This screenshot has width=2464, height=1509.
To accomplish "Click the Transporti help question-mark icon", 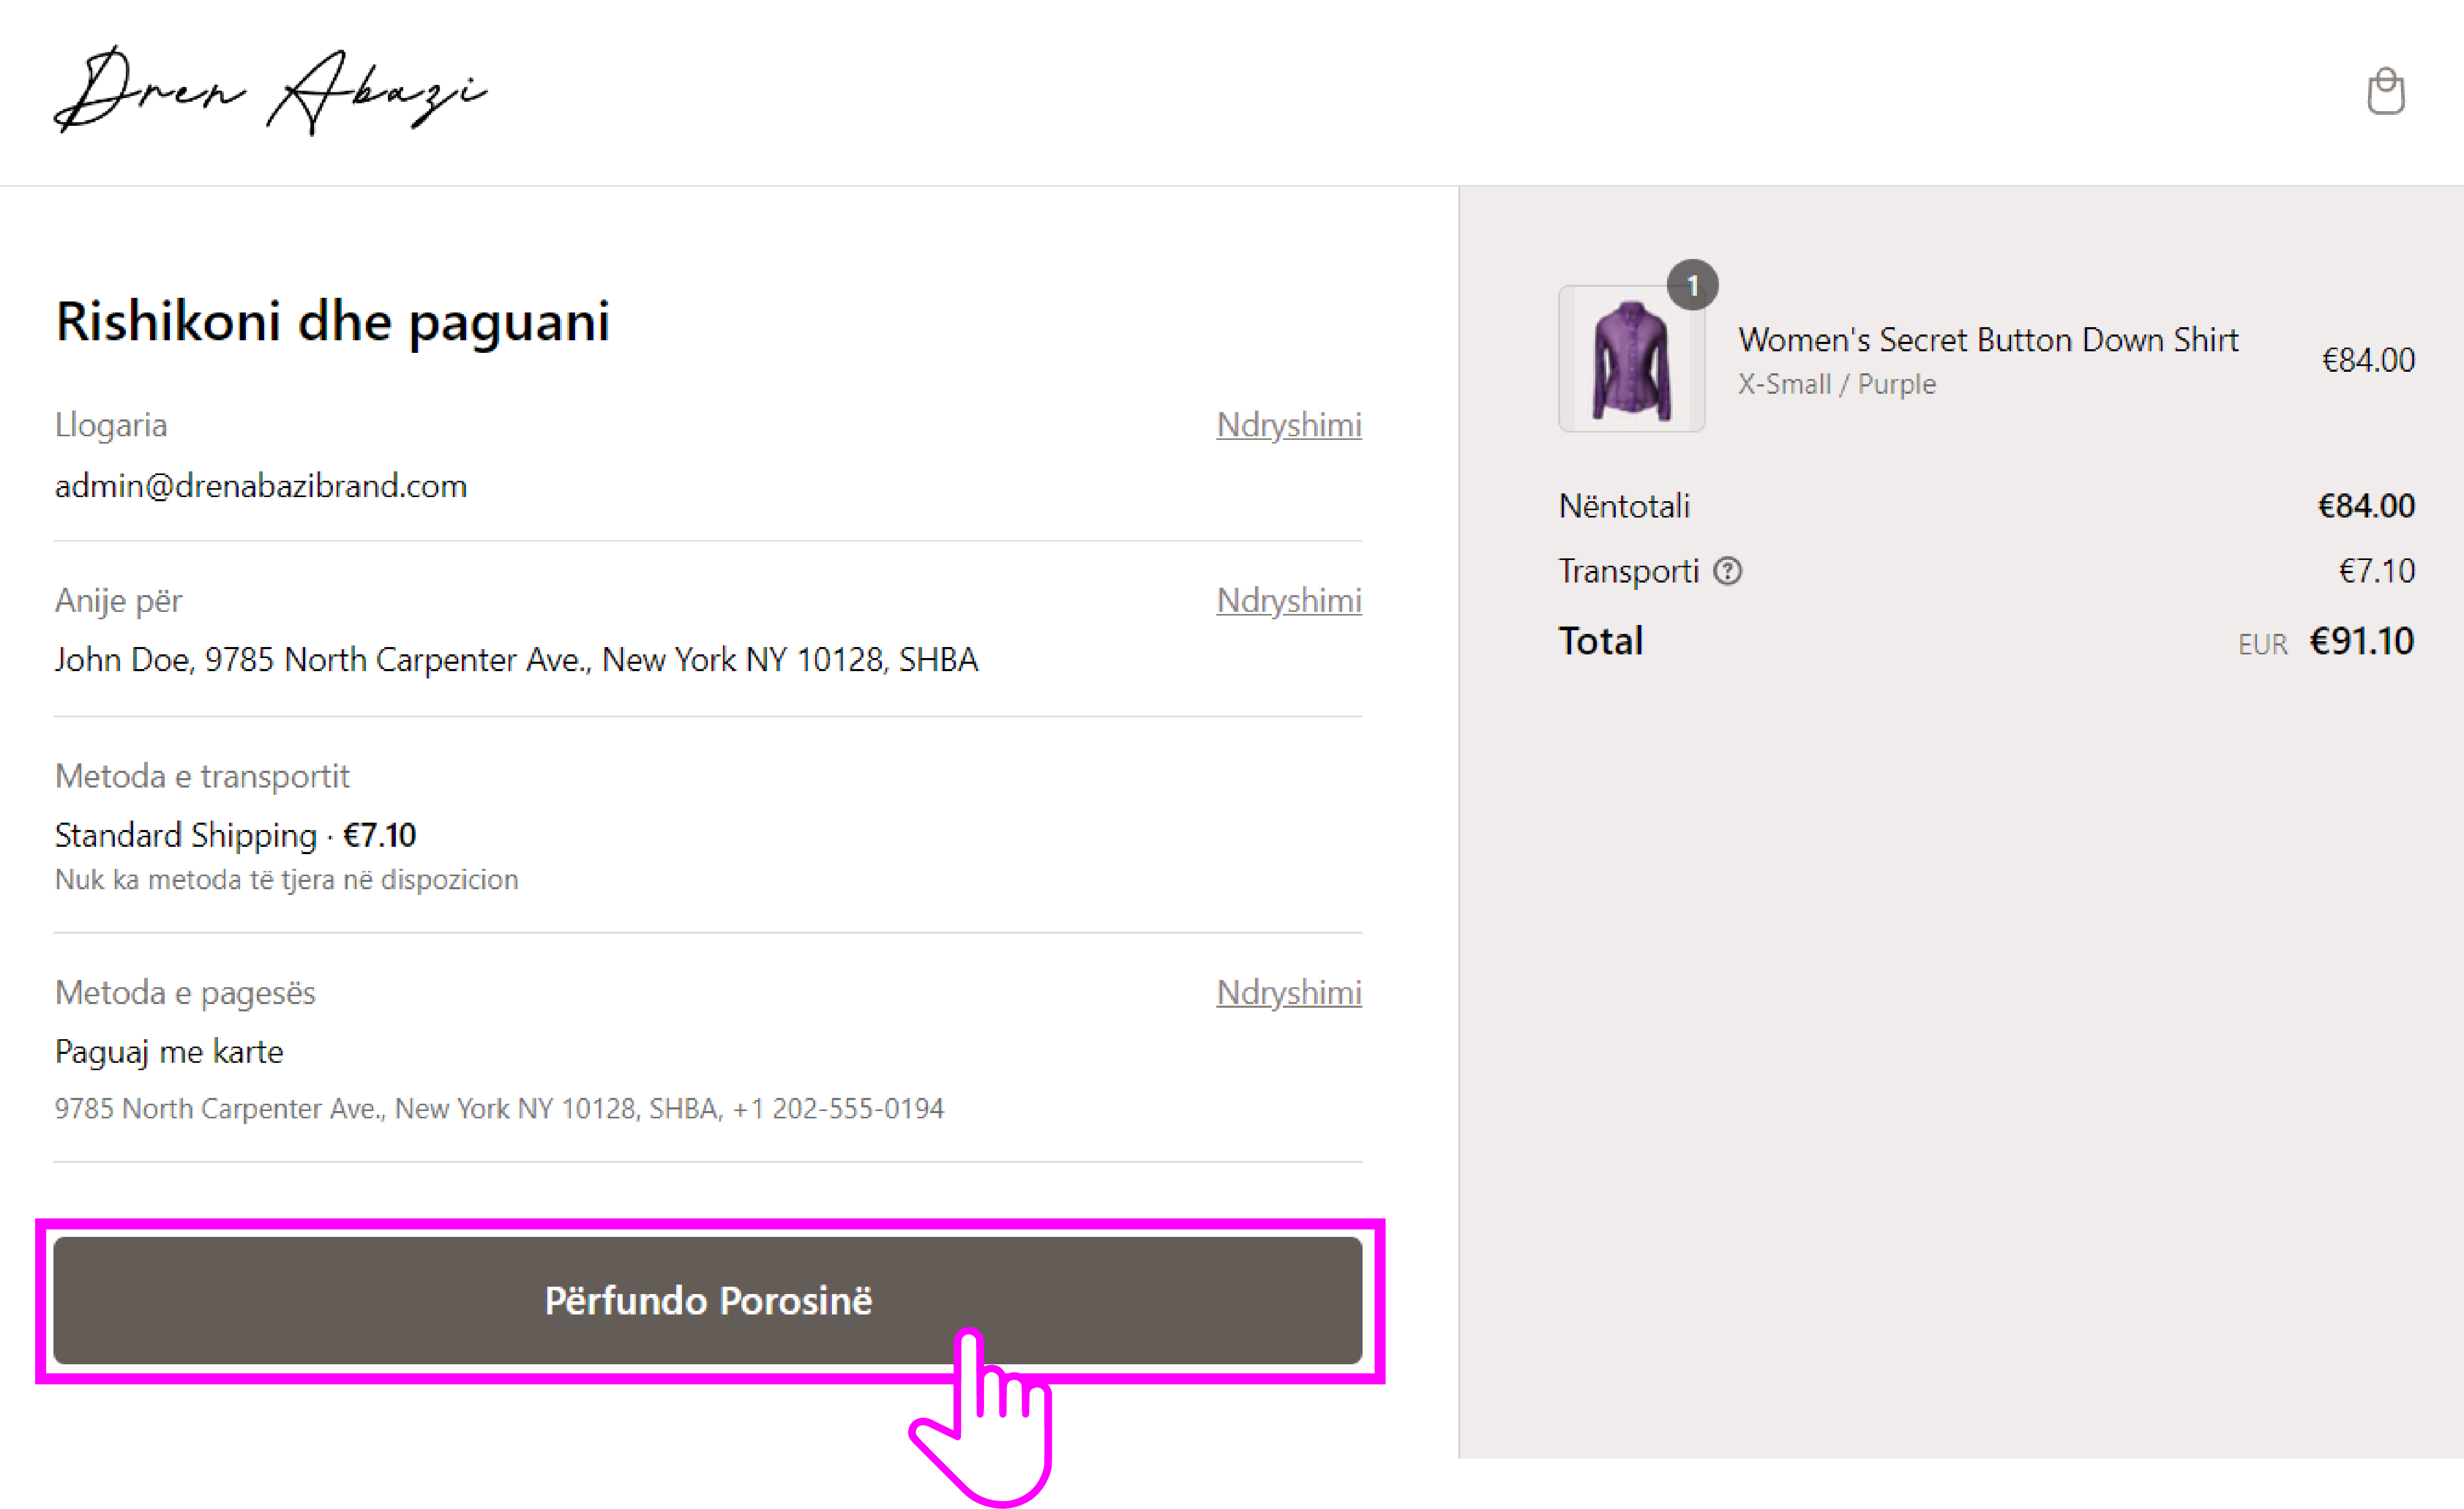I will pos(1727,571).
